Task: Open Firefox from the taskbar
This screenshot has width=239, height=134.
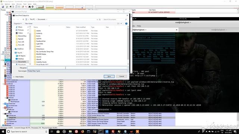Action: (x=83, y=131)
